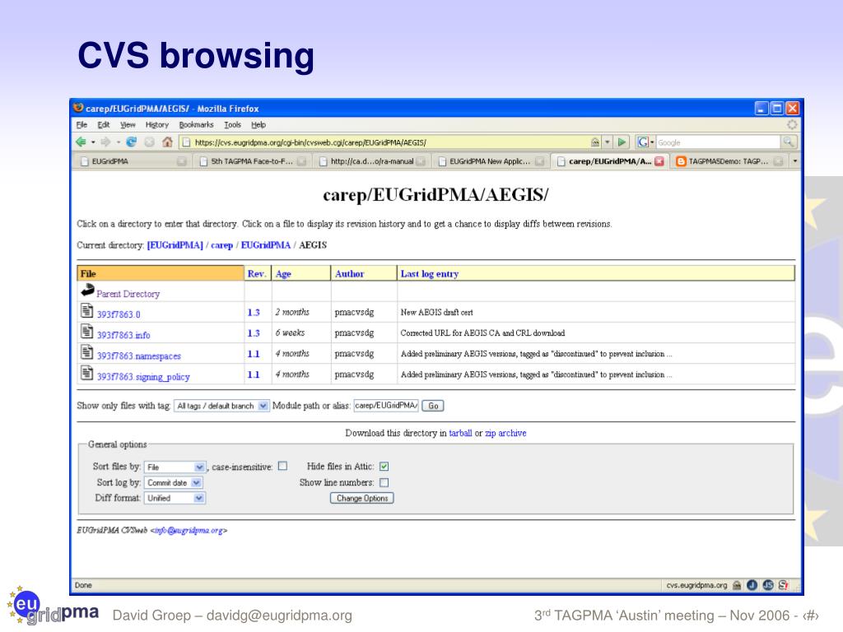Open the Sort log by Commit date dropdown

coord(173,482)
